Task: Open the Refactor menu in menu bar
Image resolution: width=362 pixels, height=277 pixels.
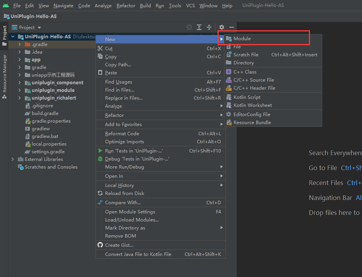Action: pos(126,5)
